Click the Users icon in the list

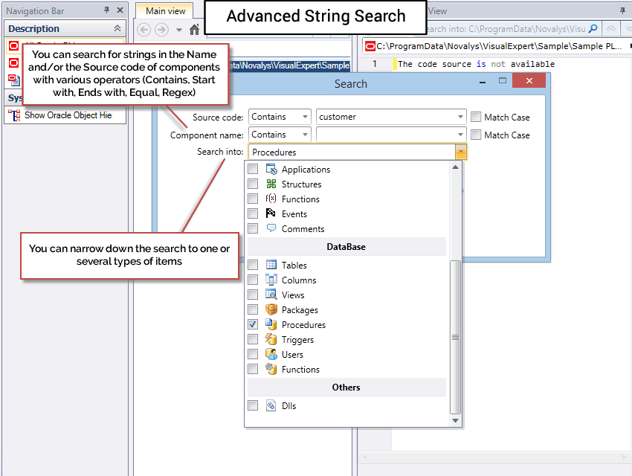coord(271,355)
